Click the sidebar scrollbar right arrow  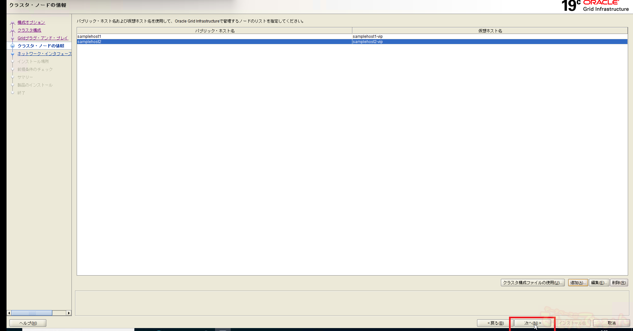tap(69, 313)
